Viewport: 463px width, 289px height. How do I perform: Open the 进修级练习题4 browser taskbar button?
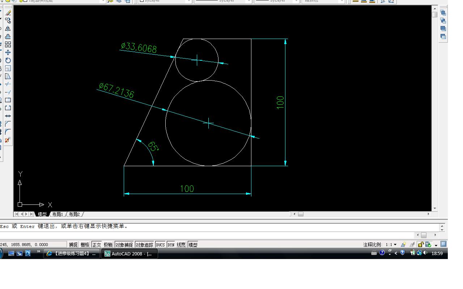[72, 254]
